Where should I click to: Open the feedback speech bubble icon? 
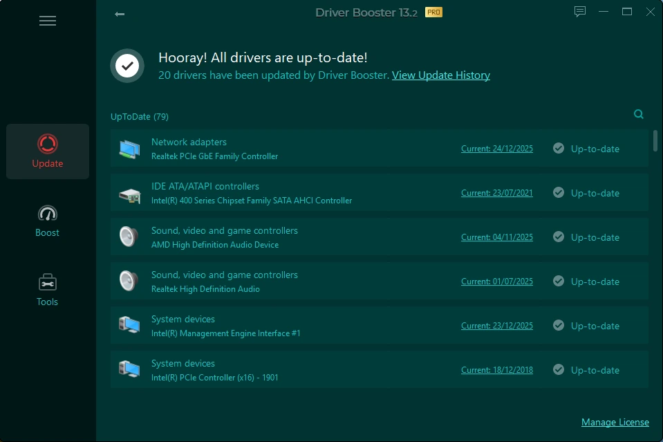pos(579,12)
